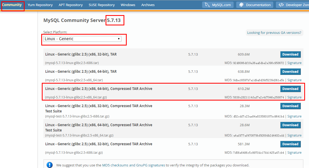Open 'MD5 checksums and GnuPG signatures' link
309x168 pixels.
coord(133,165)
